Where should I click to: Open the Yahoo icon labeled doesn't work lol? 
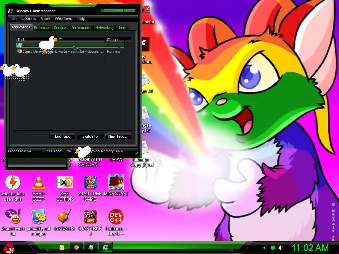tap(13, 216)
